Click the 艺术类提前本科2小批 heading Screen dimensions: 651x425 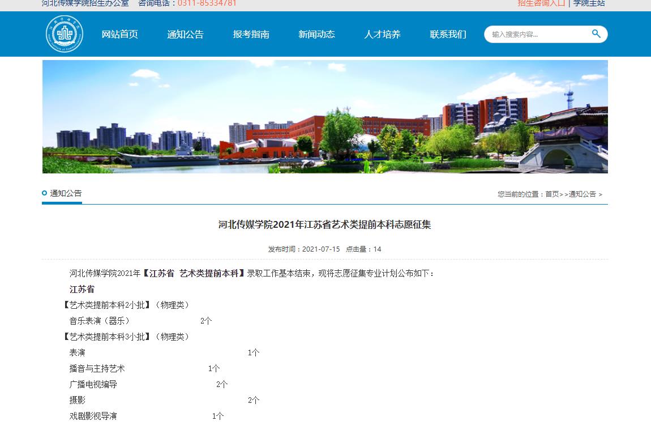(x=107, y=305)
